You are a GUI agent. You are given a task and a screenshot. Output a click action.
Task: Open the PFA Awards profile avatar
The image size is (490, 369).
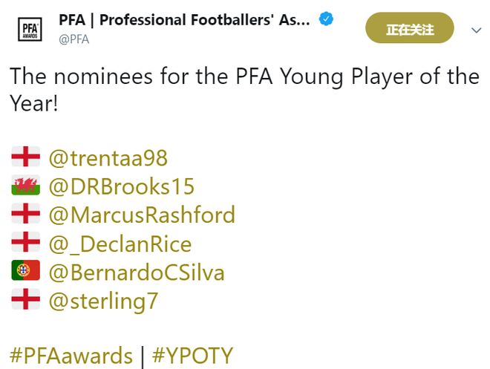tap(30, 30)
